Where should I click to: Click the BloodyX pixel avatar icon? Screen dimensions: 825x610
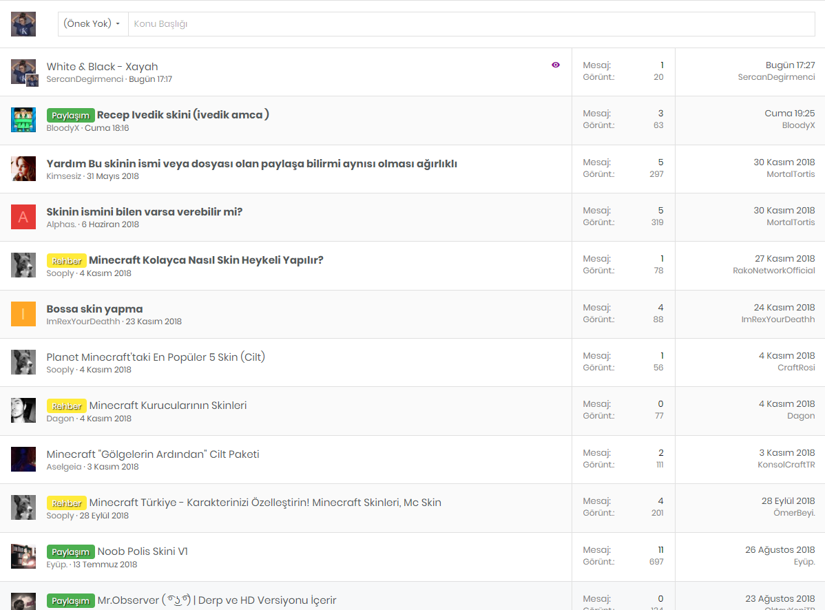coord(23,120)
